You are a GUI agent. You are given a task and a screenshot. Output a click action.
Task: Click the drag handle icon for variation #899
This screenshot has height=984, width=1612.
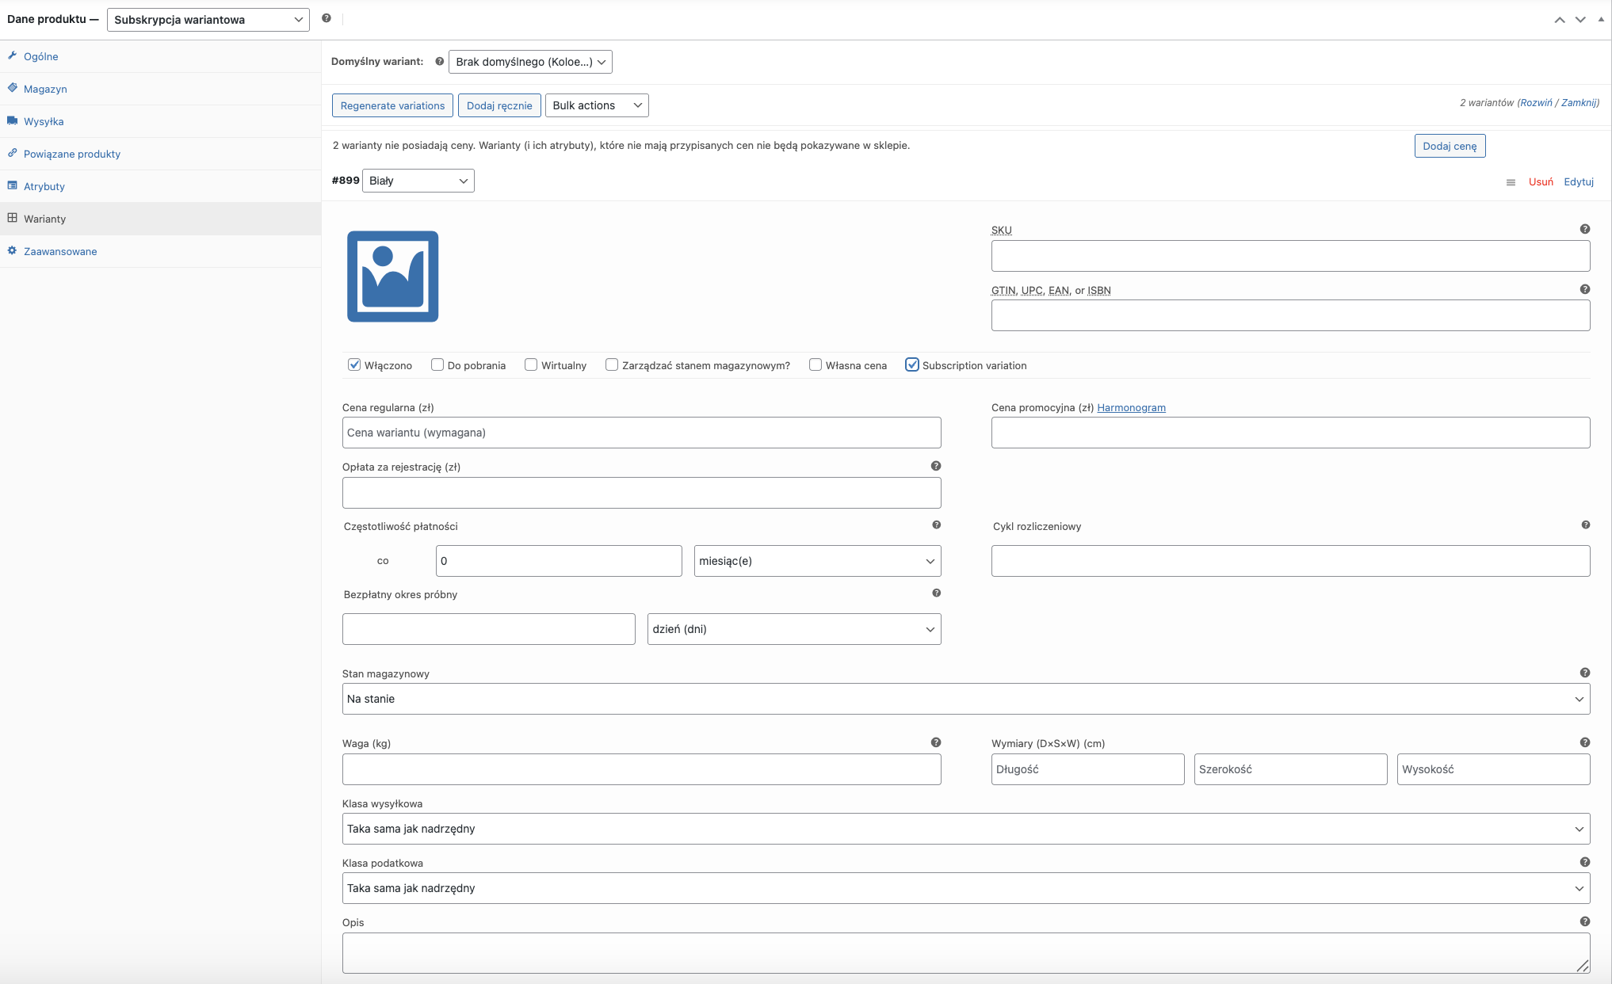(1511, 182)
